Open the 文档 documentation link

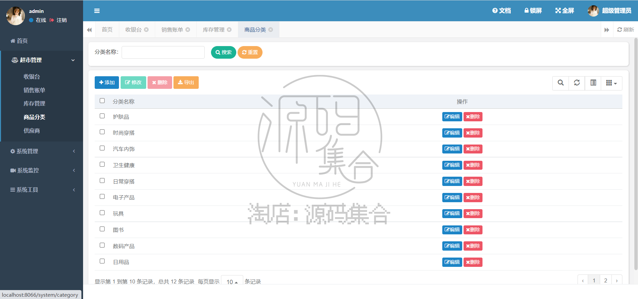tap(501, 11)
